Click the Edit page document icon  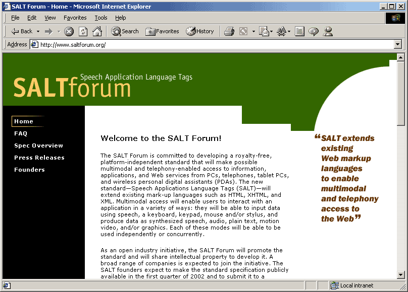coord(299,31)
